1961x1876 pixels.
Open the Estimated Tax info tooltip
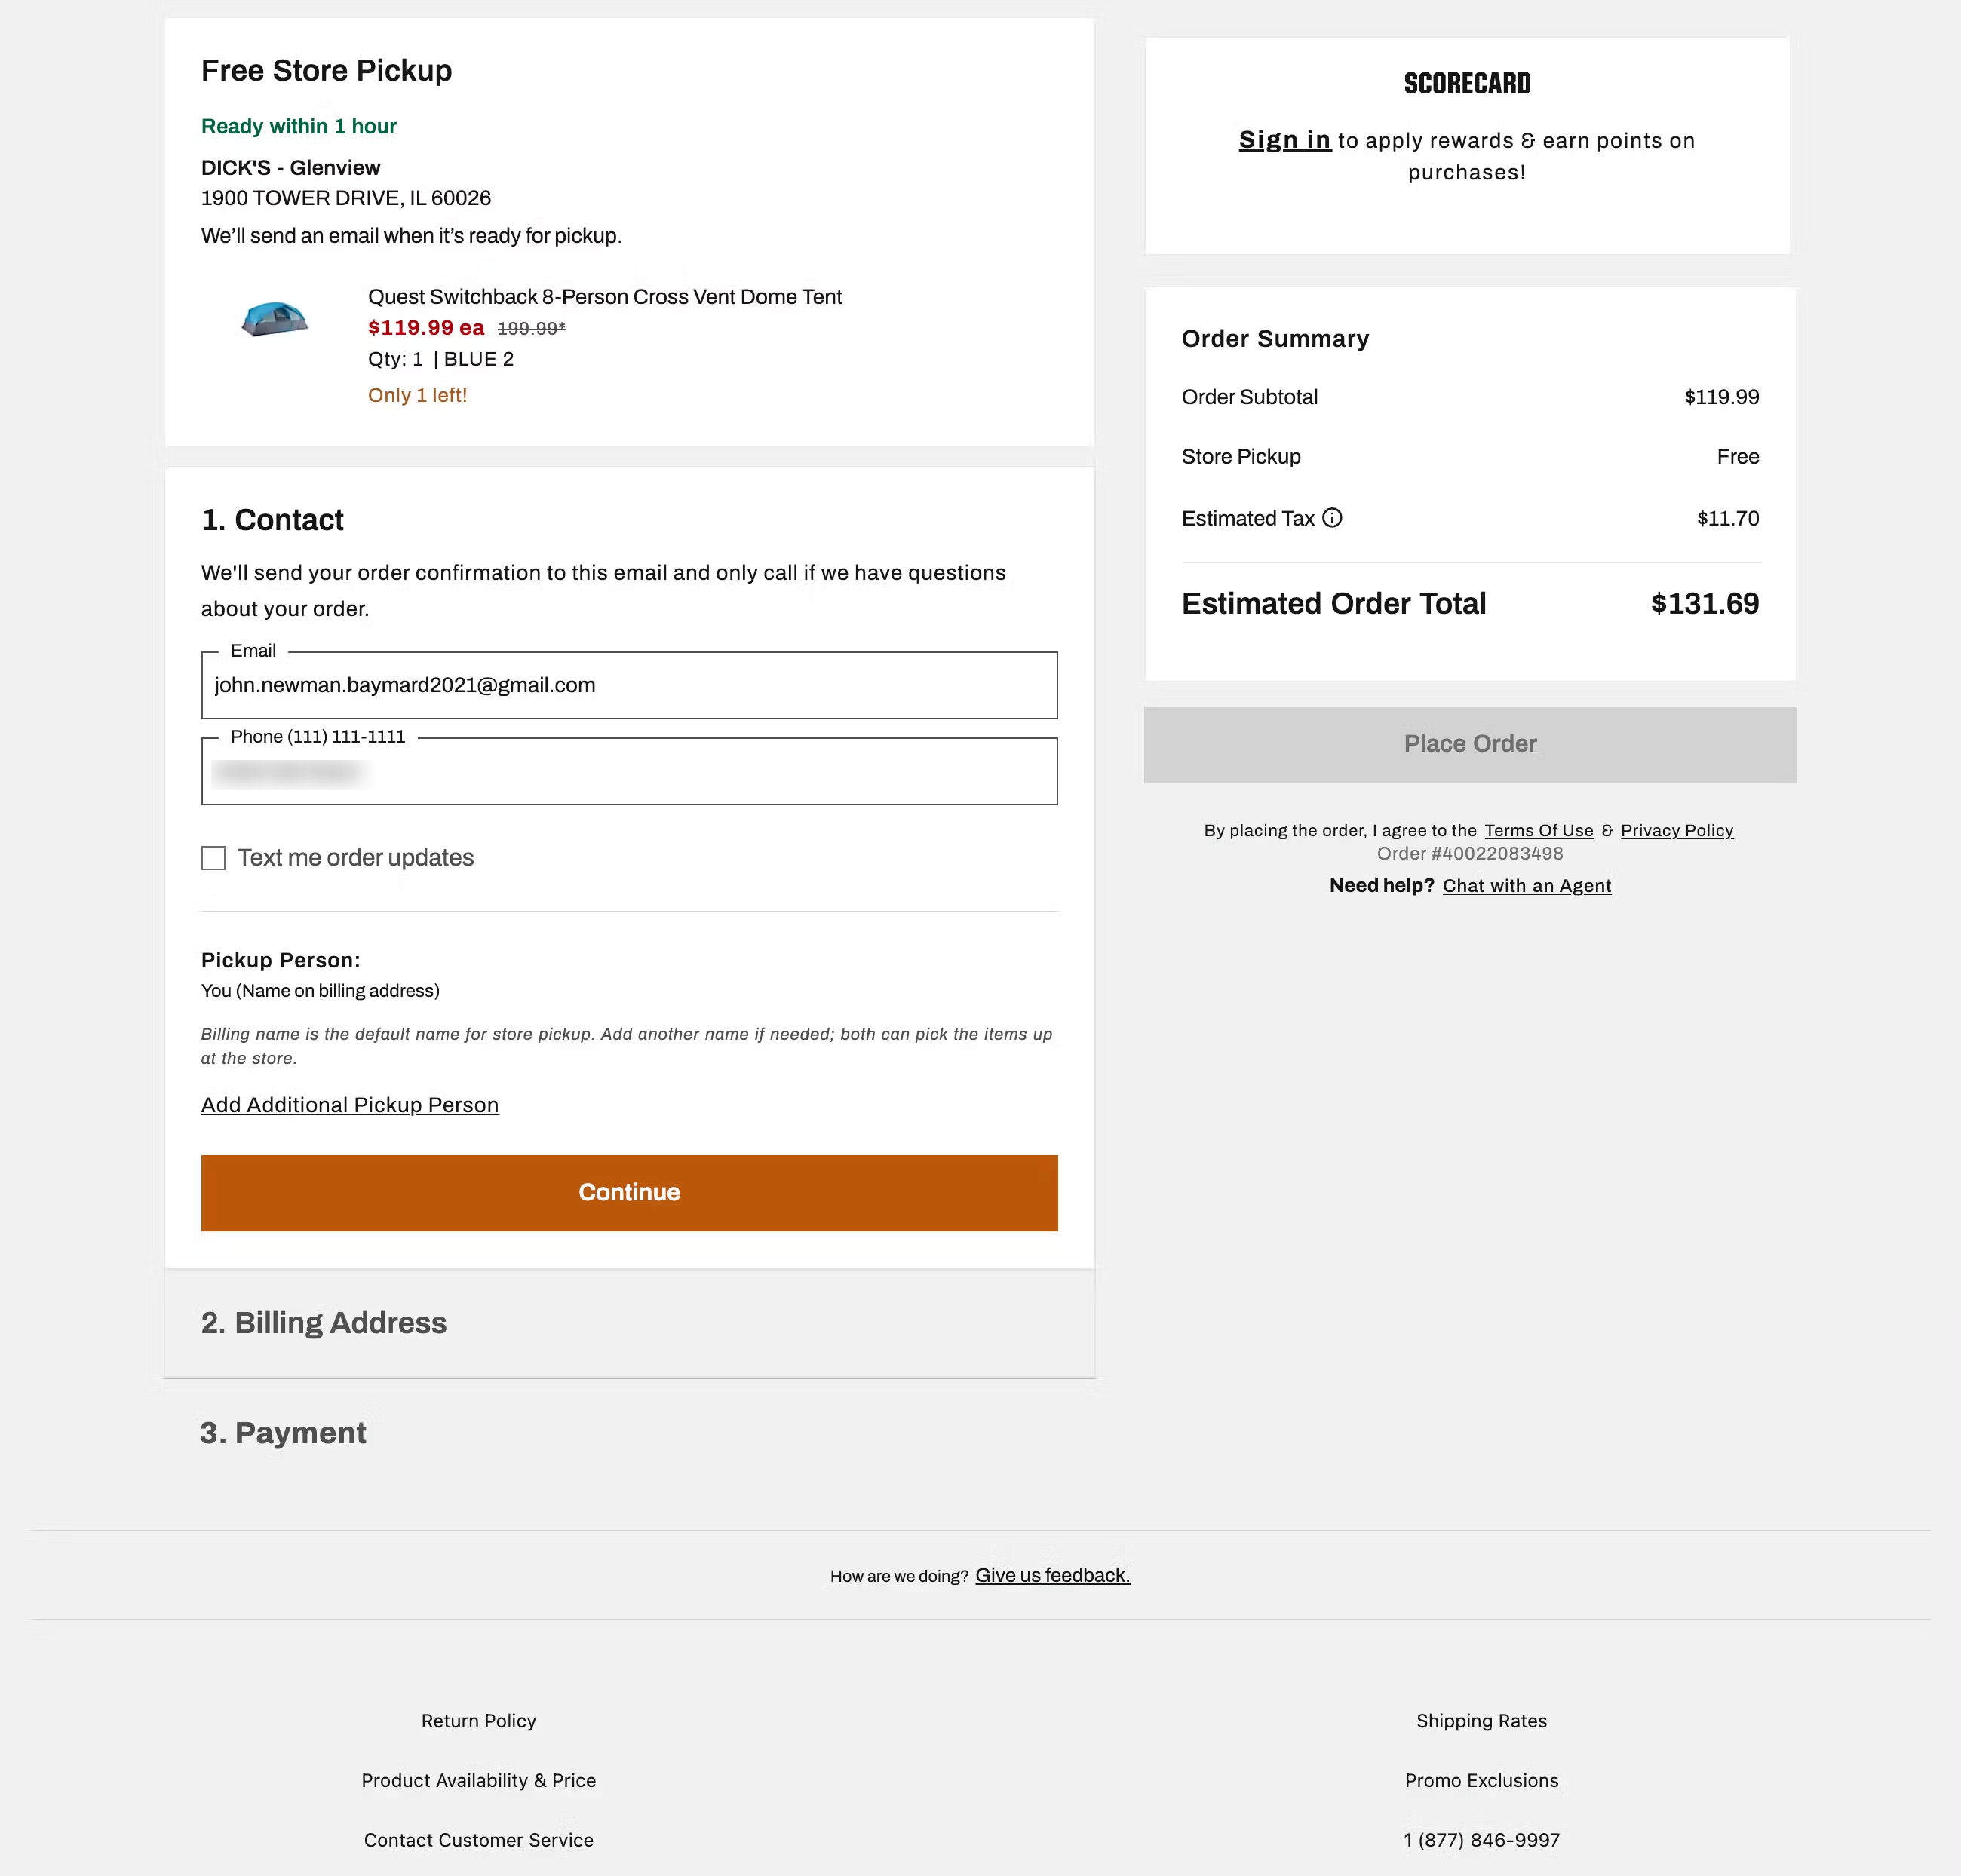[x=1333, y=518]
